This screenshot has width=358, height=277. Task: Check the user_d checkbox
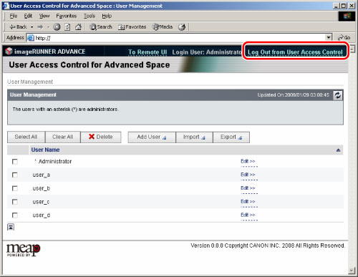coord(15,215)
